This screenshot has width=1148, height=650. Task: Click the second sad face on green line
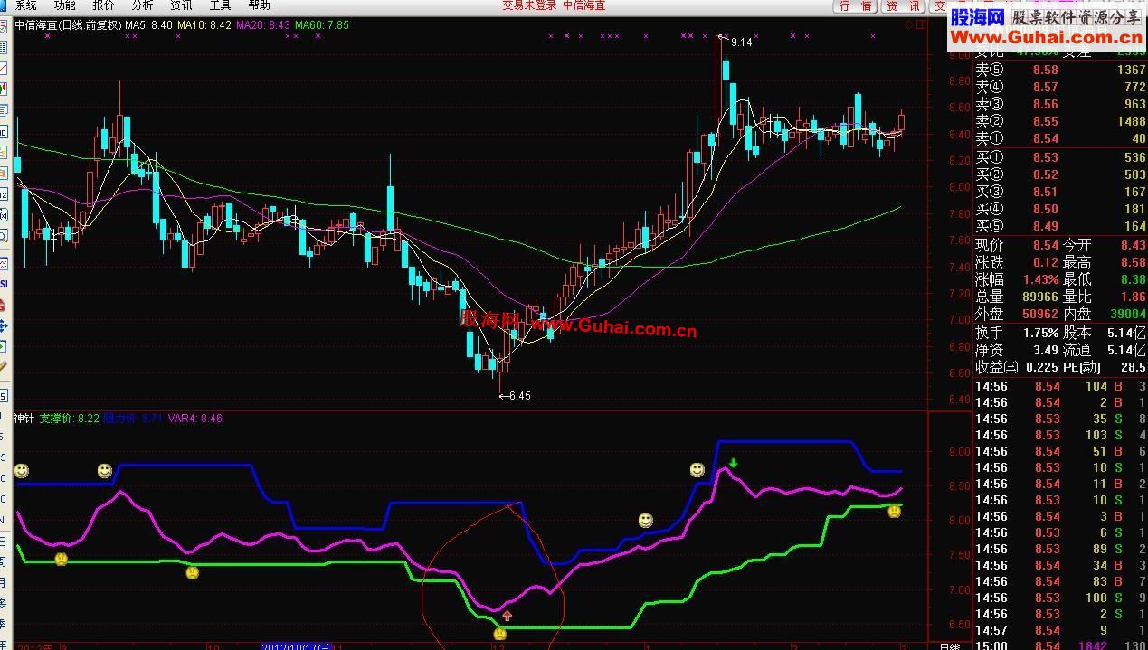pos(192,572)
